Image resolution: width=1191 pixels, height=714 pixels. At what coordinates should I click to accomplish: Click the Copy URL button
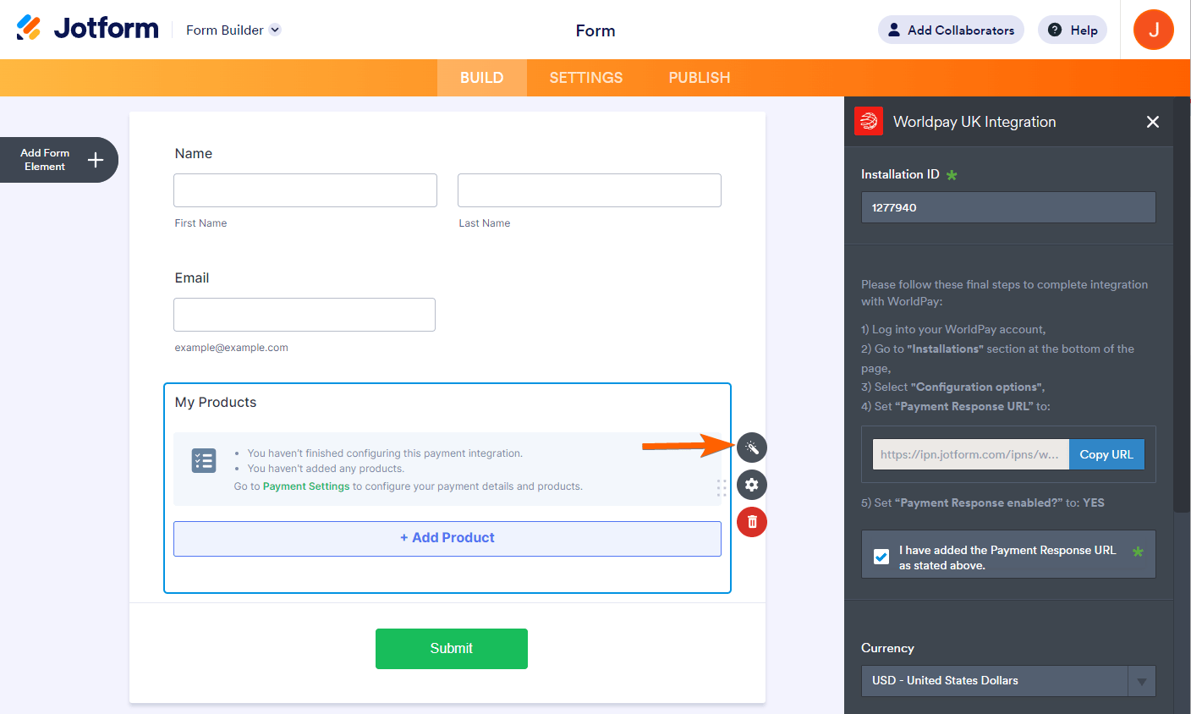click(x=1106, y=454)
